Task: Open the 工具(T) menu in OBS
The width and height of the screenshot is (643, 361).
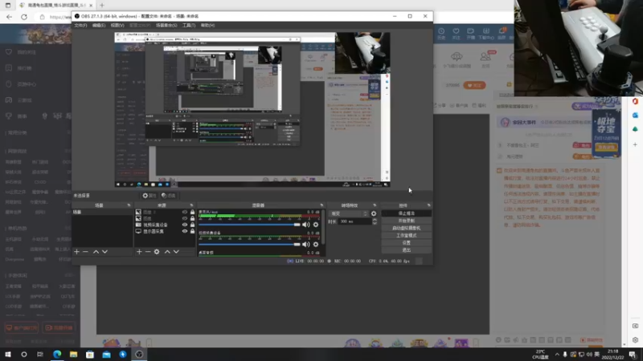Action: (189, 26)
